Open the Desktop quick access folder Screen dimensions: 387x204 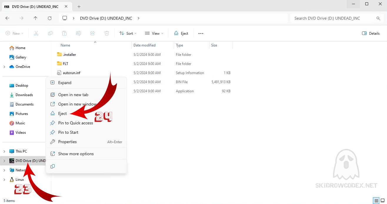(19, 86)
